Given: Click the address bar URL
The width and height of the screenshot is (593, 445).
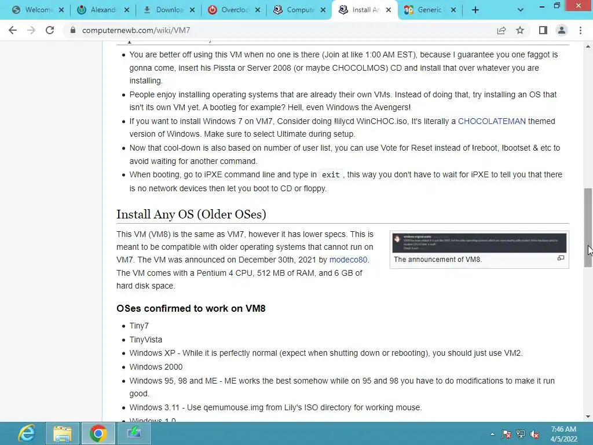Looking at the screenshot, I should coord(136,30).
